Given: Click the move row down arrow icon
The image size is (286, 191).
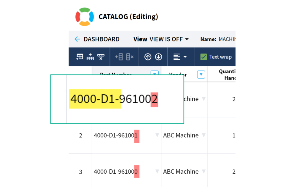Looking at the screenshot, I should pos(159,57).
